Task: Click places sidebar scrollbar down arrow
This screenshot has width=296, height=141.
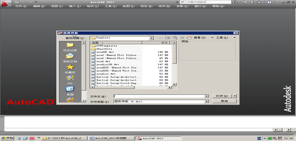Action: point(84,101)
